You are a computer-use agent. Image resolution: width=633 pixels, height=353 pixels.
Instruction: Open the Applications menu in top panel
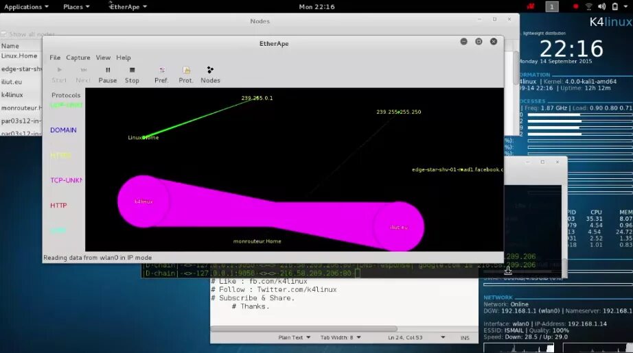pos(26,7)
